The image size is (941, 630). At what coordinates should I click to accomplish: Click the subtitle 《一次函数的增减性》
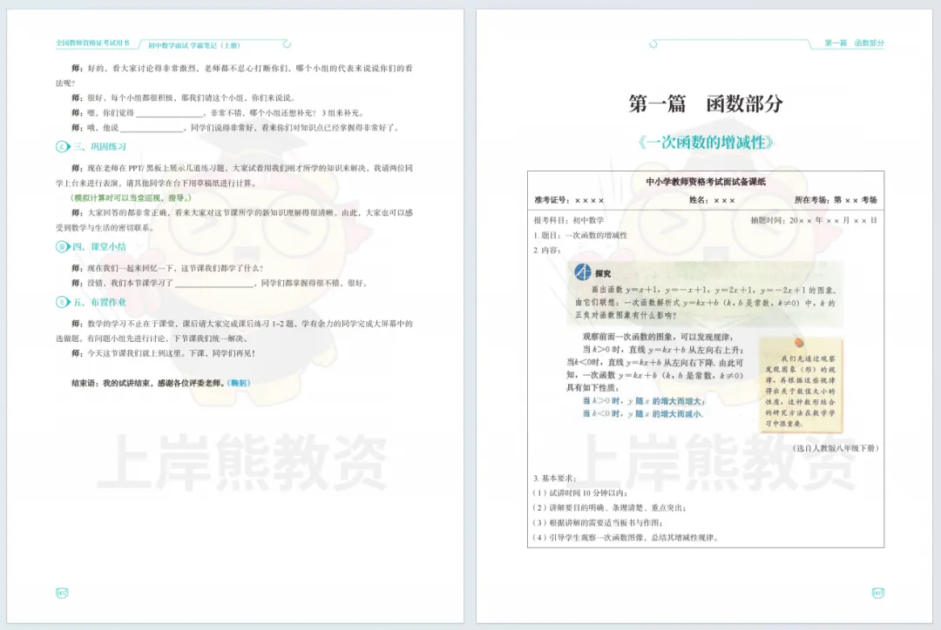click(706, 143)
